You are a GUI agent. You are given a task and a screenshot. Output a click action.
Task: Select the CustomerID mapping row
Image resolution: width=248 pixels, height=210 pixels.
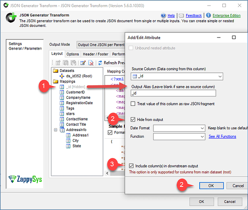[x=75, y=92]
